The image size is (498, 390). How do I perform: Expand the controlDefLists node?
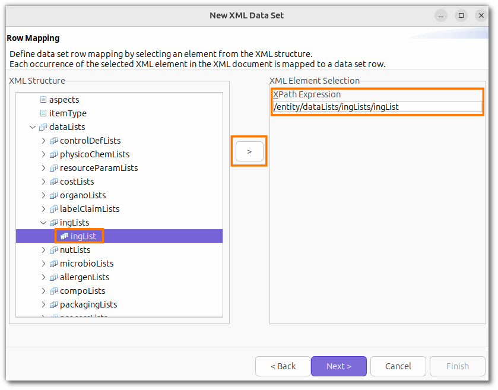(43, 141)
